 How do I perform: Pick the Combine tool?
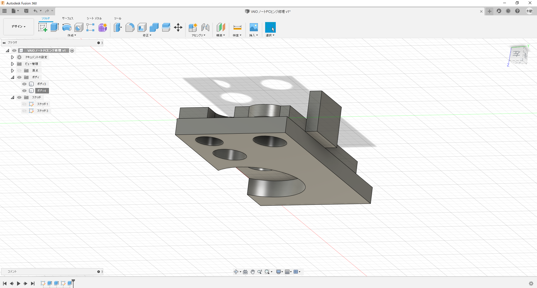(154, 27)
